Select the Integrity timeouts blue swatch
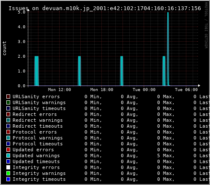 click(8, 179)
